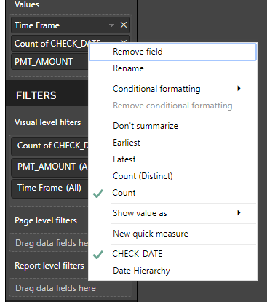Image resolution: width=267 pixels, height=302 pixels.
Task: Open the Time Frame field dropdown arrow
Action: pyautogui.click(x=111, y=25)
